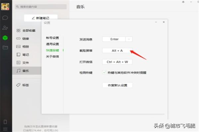Click the mobile phone icon at sidebar bottom
Screen dimensions: 199x132
click(5, 121)
